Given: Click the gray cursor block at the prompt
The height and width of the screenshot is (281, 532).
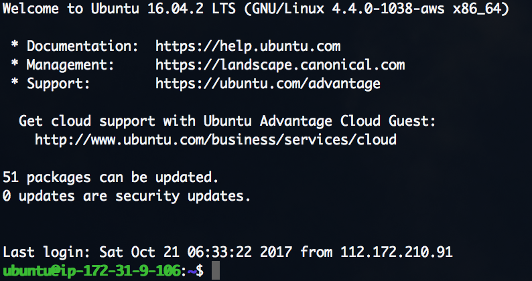Looking at the screenshot, I should pyautogui.click(x=215, y=271).
